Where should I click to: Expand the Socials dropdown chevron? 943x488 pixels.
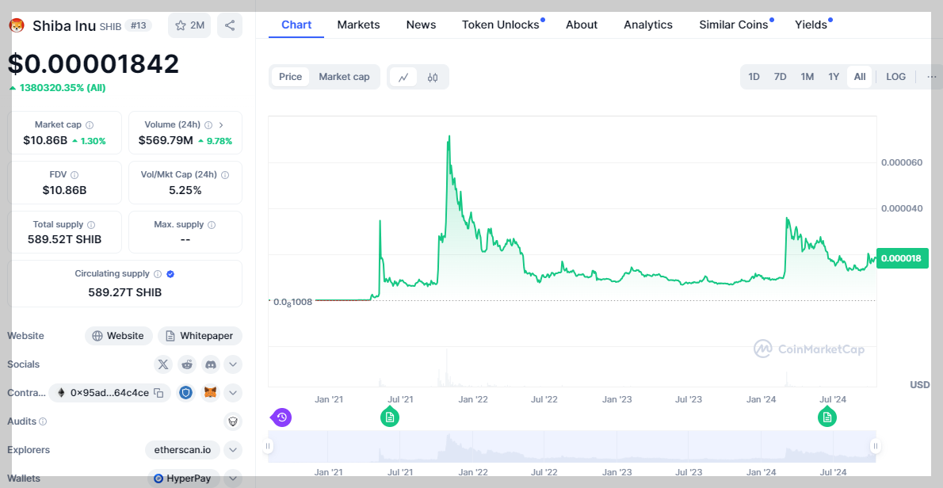(233, 364)
